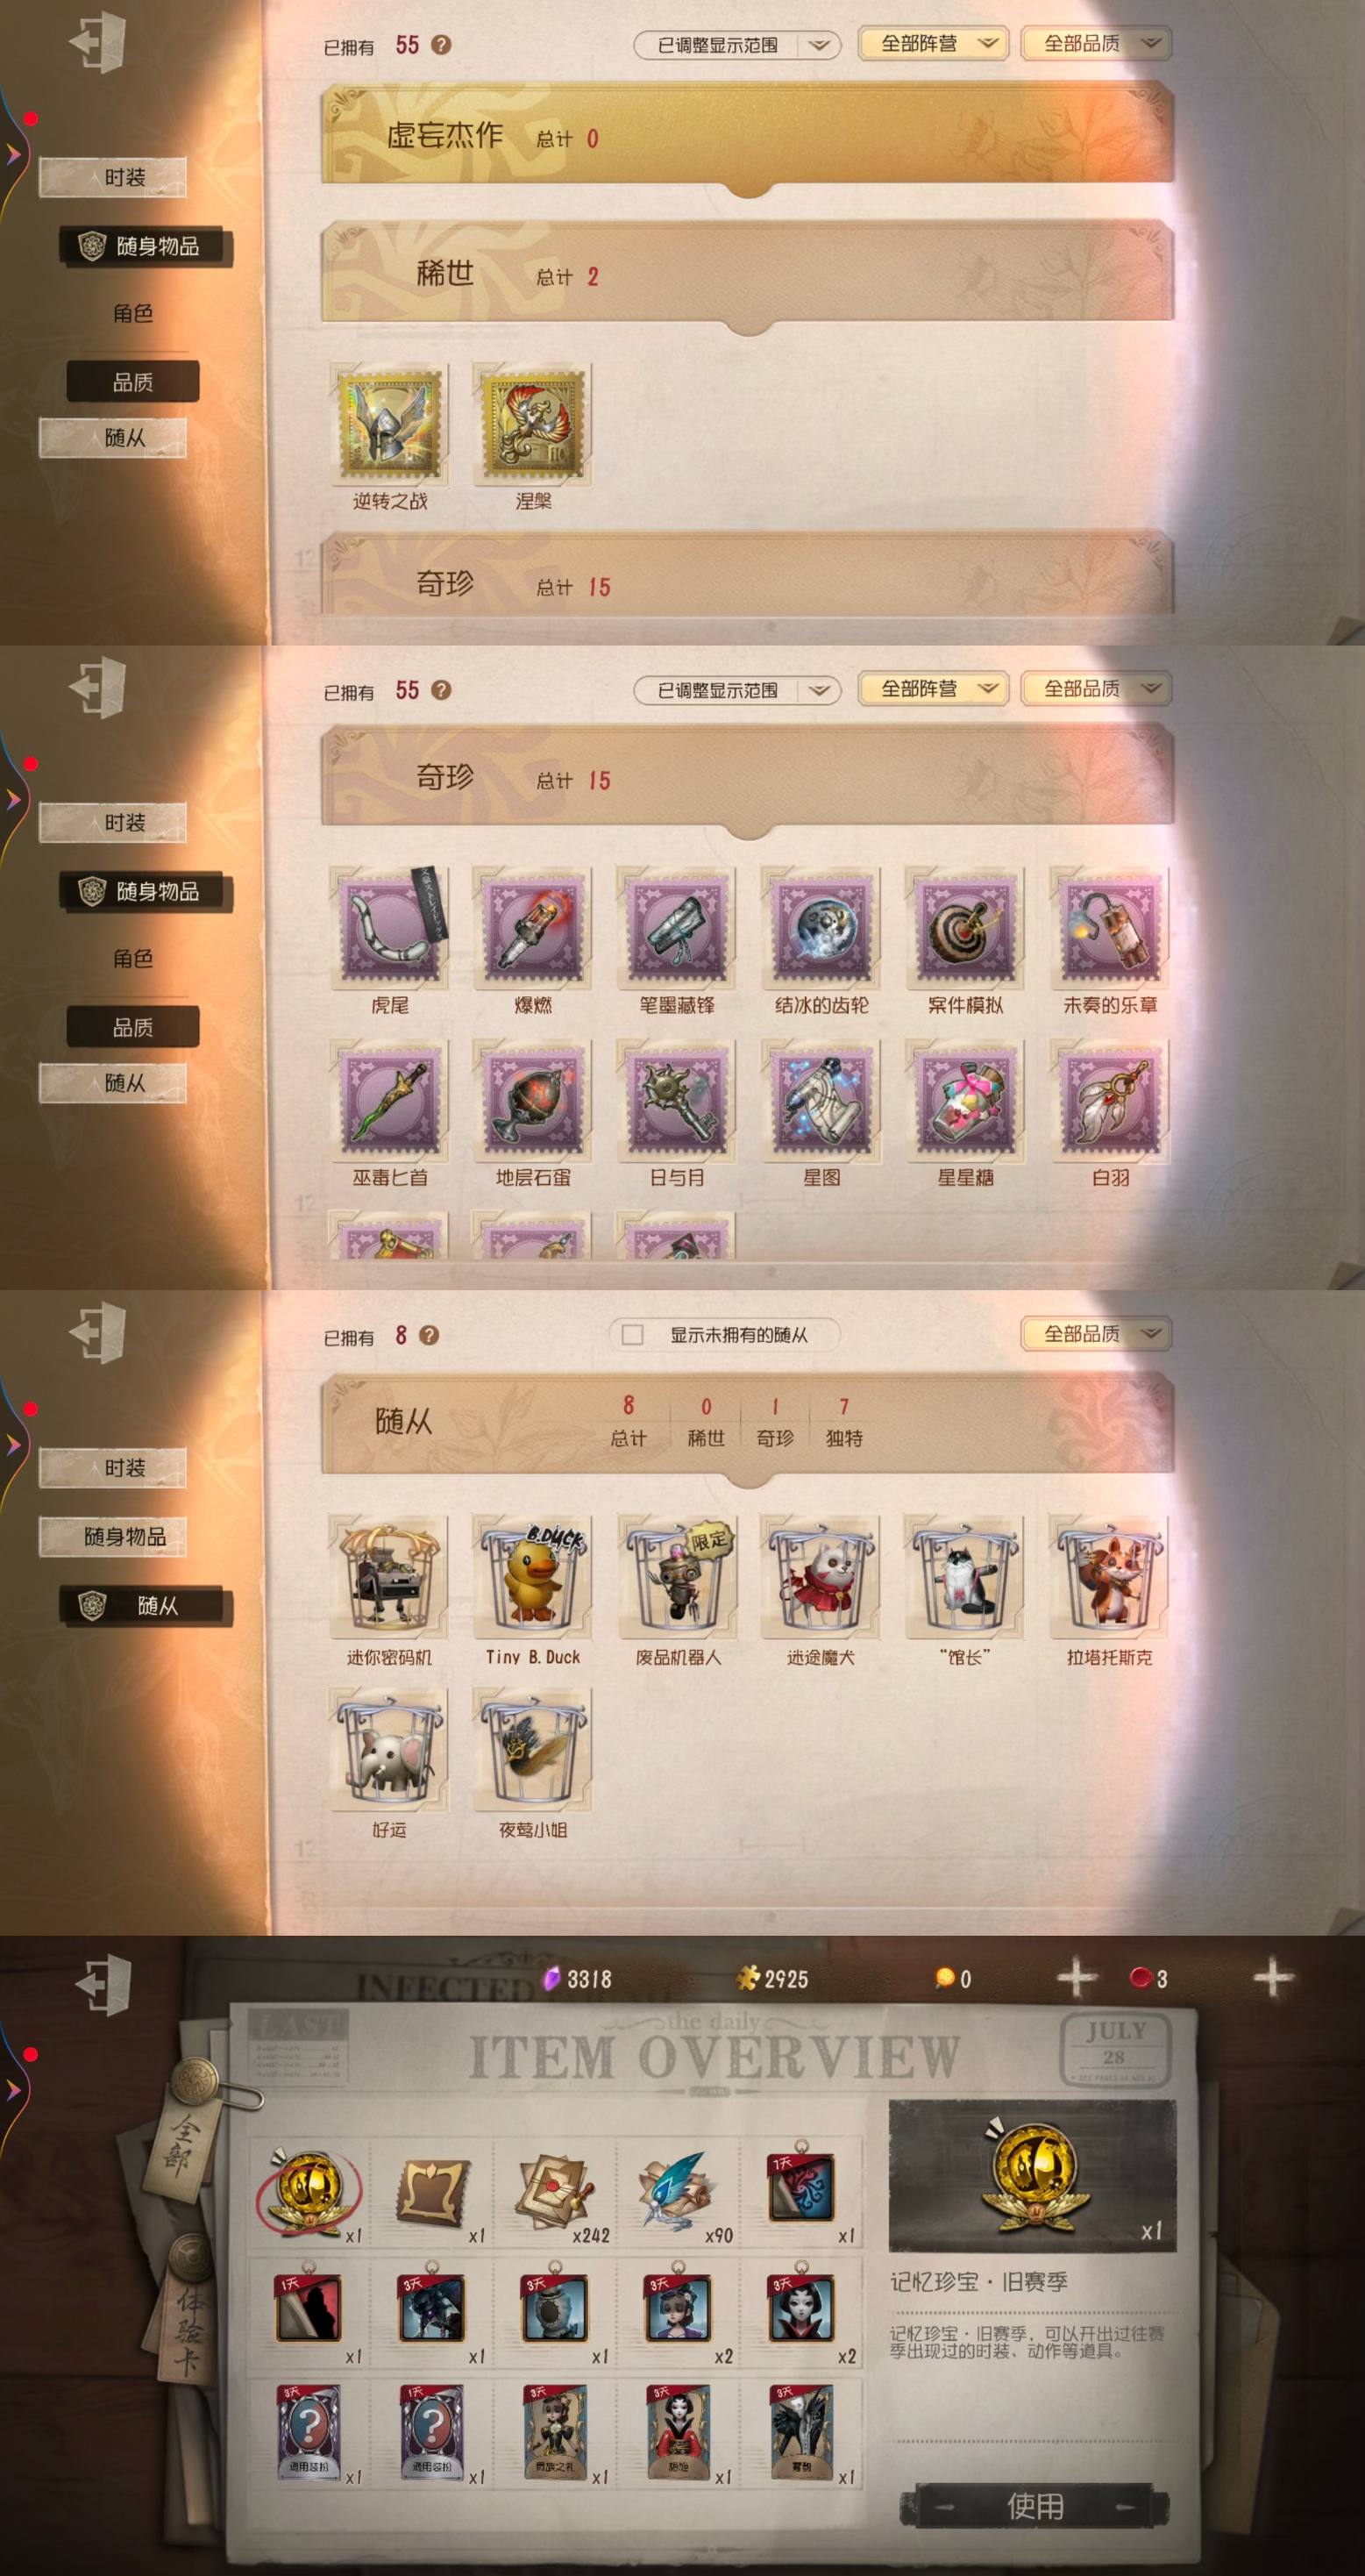Viewport: 1365px width, 2576px height.
Task: Click the 巫毒匕首 dagger accessory
Action: (388, 1100)
